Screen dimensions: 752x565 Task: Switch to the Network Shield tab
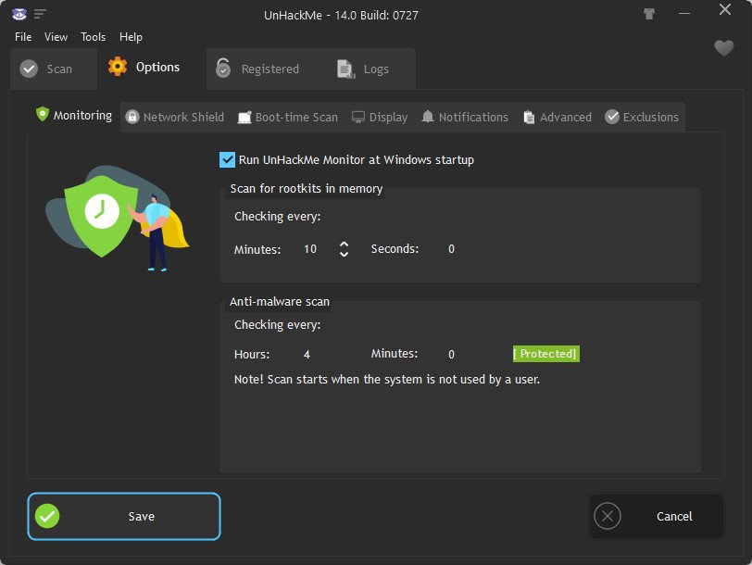[174, 117]
